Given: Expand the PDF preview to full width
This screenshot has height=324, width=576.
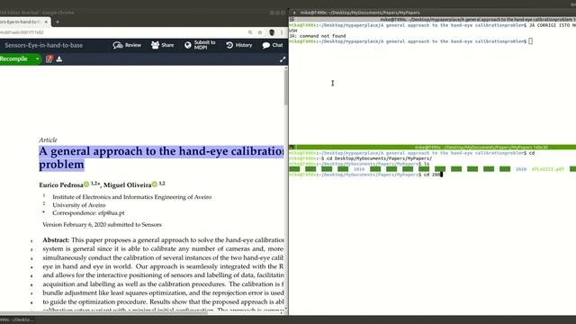Looking at the screenshot, I should click(283, 59).
